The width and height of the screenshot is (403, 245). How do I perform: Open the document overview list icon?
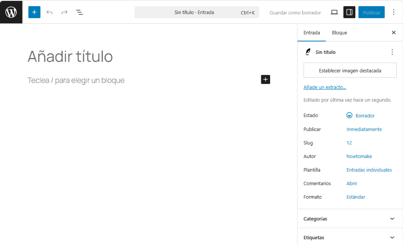pyautogui.click(x=79, y=12)
